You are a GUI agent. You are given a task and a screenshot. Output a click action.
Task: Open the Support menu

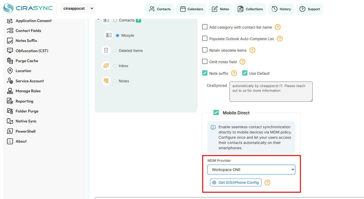tap(310, 9)
